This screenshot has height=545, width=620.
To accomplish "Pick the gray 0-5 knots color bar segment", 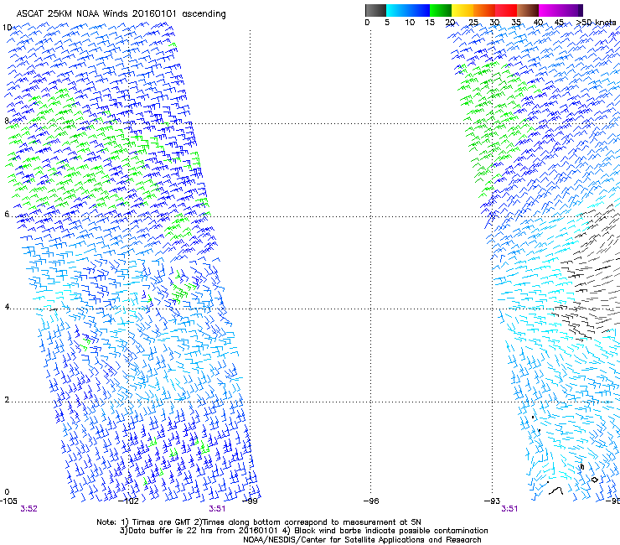I will [x=375, y=10].
